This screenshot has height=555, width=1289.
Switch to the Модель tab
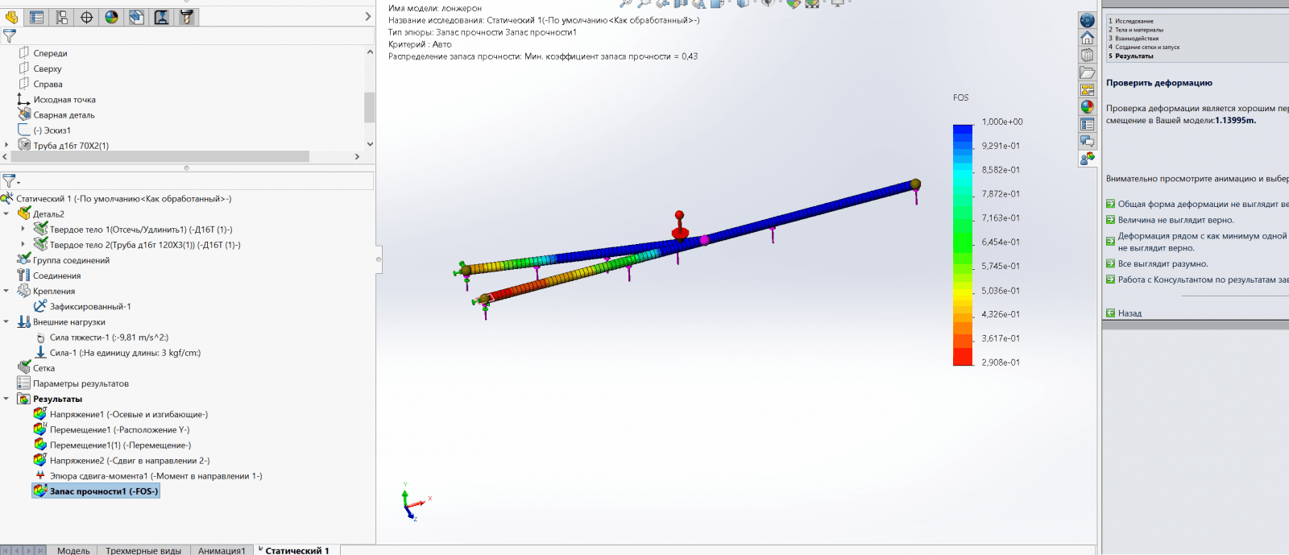point(73,550)
